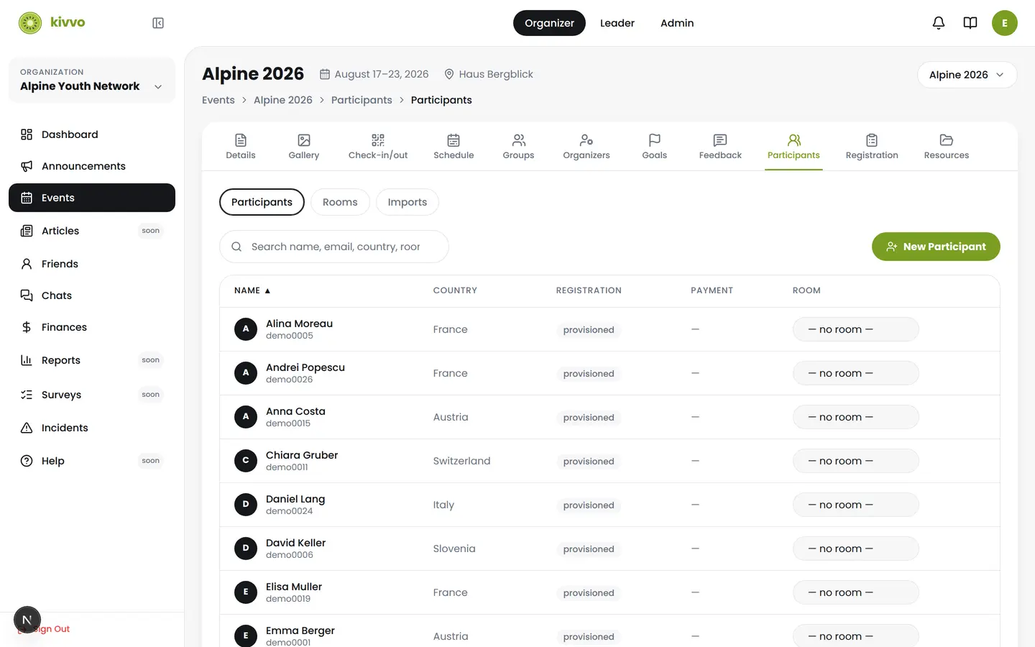Open room dropdown for David Keller
Viewport: 1035px width, 647px height.
(x=855, y=549)
